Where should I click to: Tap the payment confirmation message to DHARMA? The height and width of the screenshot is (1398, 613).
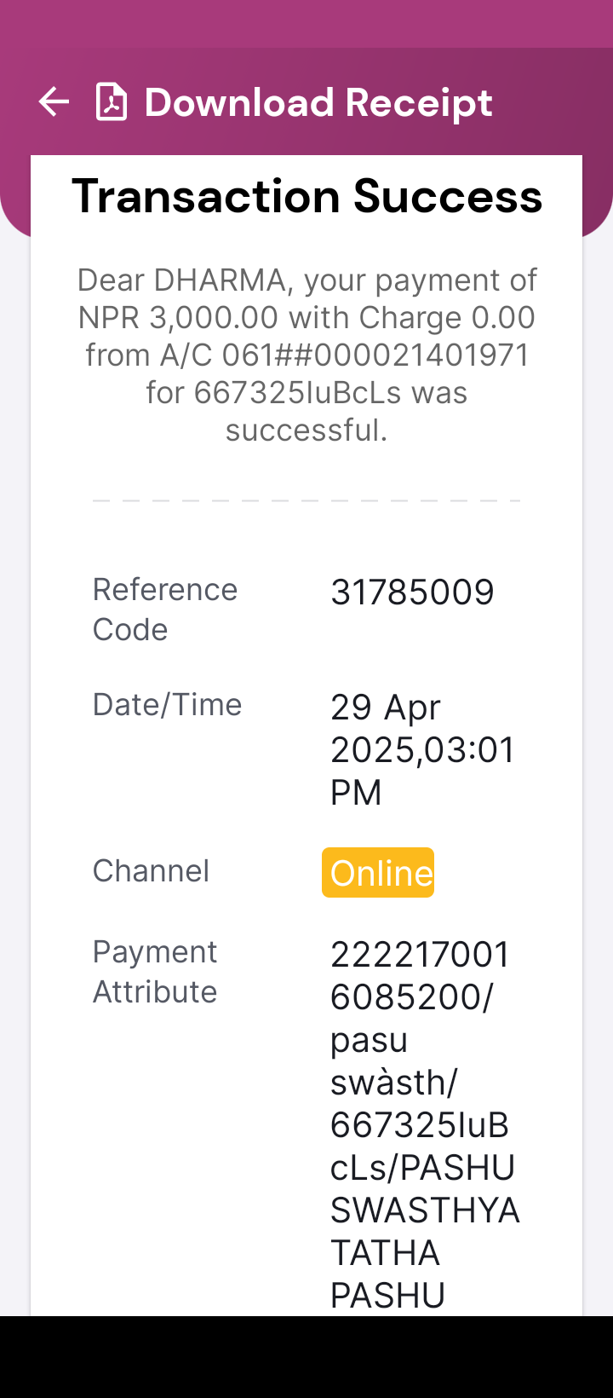306,355
